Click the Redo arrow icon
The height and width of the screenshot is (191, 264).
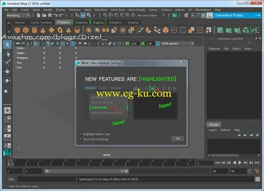click(x=61, y=15)
